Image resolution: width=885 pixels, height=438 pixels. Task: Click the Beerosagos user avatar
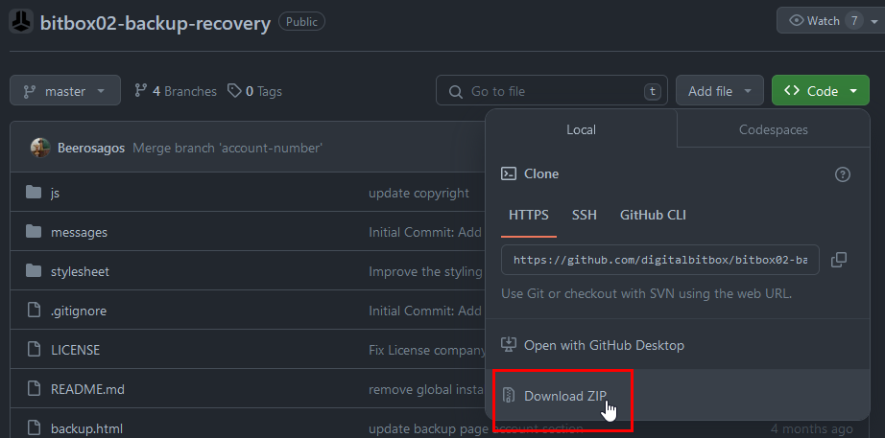tap(40, 148)
